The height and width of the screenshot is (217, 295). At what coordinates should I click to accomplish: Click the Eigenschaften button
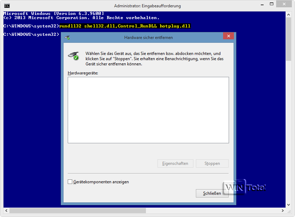tap(175, 163)
